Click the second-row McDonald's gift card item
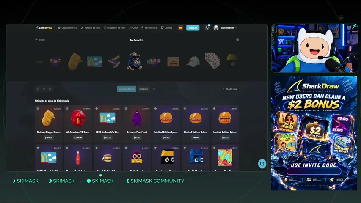 click(49, 158)
